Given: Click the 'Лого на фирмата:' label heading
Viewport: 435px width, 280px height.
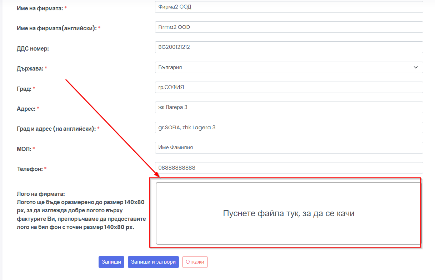Looking at the screenshot, I should (41, 194).
